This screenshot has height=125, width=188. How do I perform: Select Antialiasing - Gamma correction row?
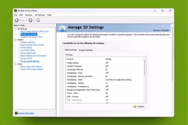pos(105,76)
